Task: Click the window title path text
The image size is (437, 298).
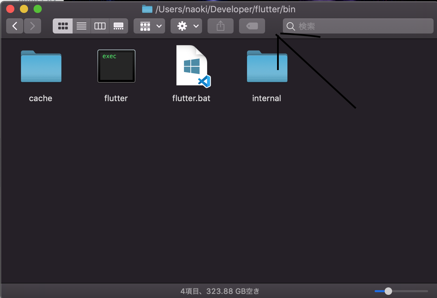Action: (225, 9)
